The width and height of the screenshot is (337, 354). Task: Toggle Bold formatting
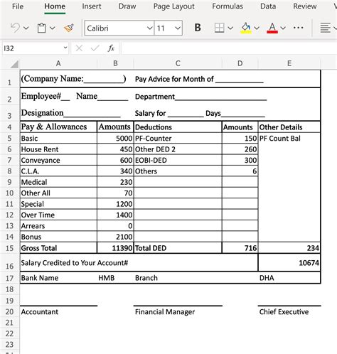pos(198,28)
